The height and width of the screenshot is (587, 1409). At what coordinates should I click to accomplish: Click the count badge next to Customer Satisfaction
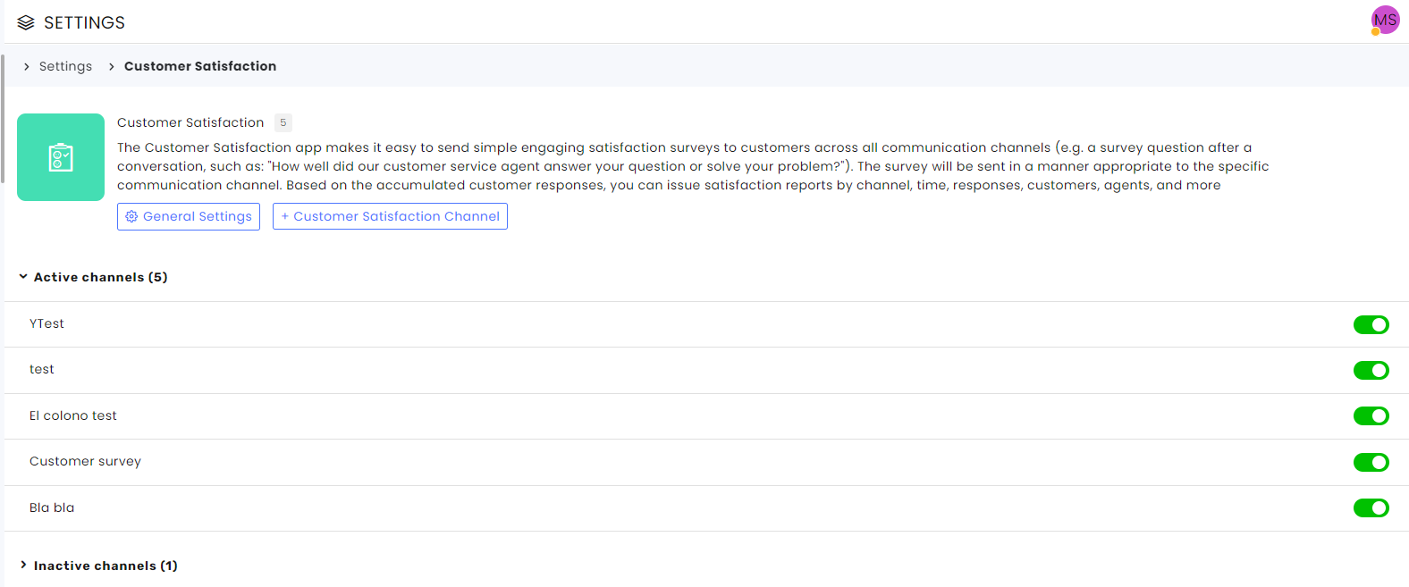coord(283,122)
